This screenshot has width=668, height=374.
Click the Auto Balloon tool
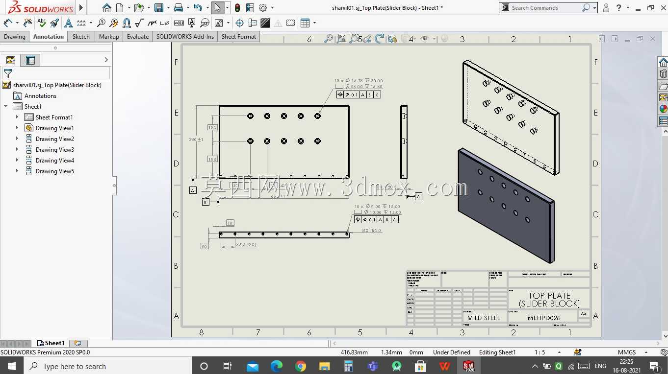pyautogui.click(x=114, y=23)
